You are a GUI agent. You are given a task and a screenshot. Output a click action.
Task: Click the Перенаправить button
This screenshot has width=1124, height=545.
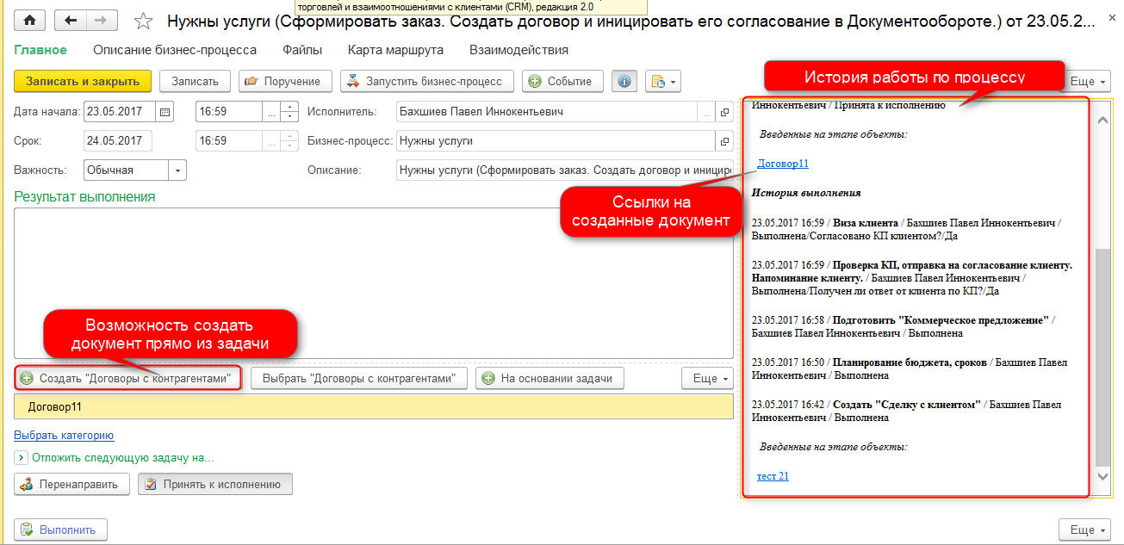pos(71,484)
